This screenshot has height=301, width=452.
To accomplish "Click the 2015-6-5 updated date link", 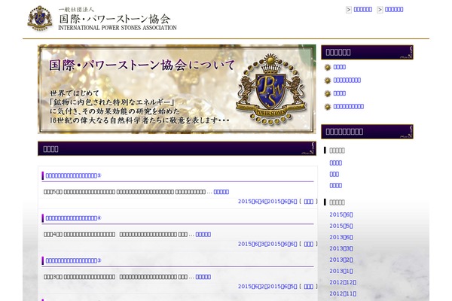I will (x=282, y=286).
